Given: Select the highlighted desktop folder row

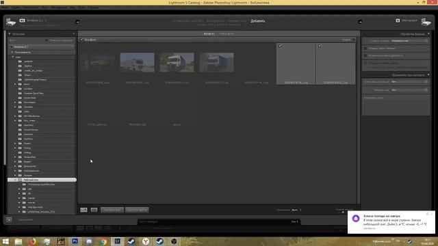Looking at the screenshot, I should click(42, 180).
